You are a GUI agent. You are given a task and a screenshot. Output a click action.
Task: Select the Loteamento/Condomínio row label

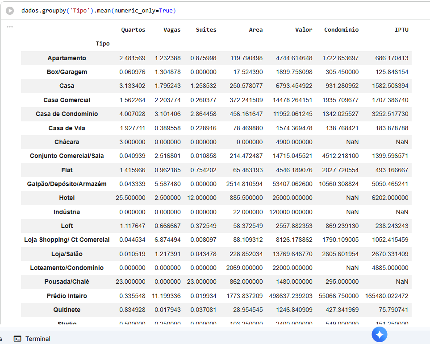coord(67,268)
